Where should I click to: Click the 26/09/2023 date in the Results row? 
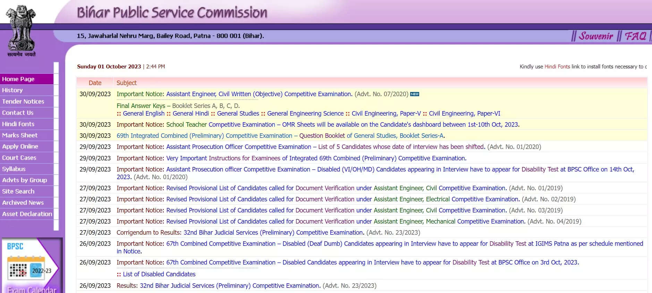(95, 286)
